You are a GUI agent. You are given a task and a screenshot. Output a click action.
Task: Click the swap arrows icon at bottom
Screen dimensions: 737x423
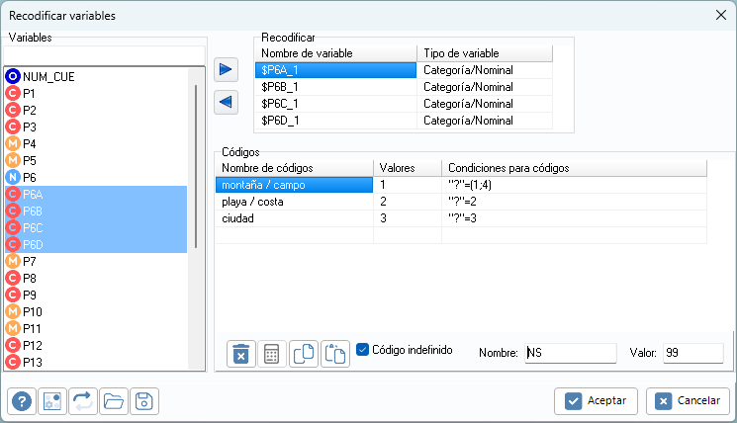point(82,400)
